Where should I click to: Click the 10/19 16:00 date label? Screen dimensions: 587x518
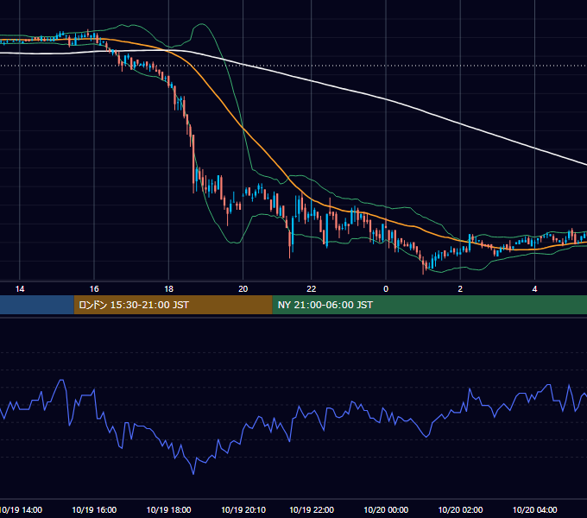point(94,509)
